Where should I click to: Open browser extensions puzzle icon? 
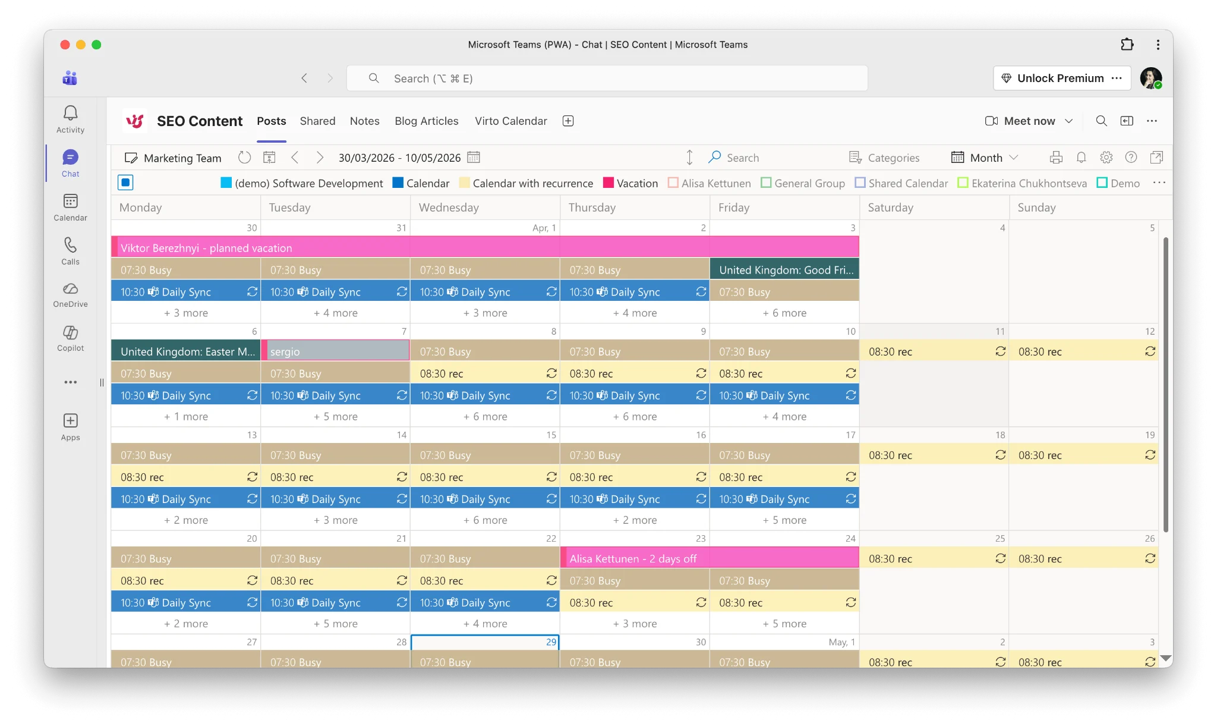pos(1127,45)
